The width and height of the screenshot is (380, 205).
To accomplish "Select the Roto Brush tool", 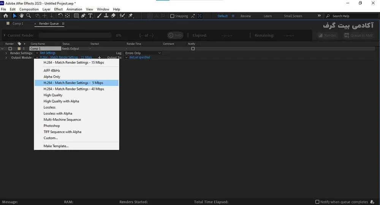I will tap(122, 16).
